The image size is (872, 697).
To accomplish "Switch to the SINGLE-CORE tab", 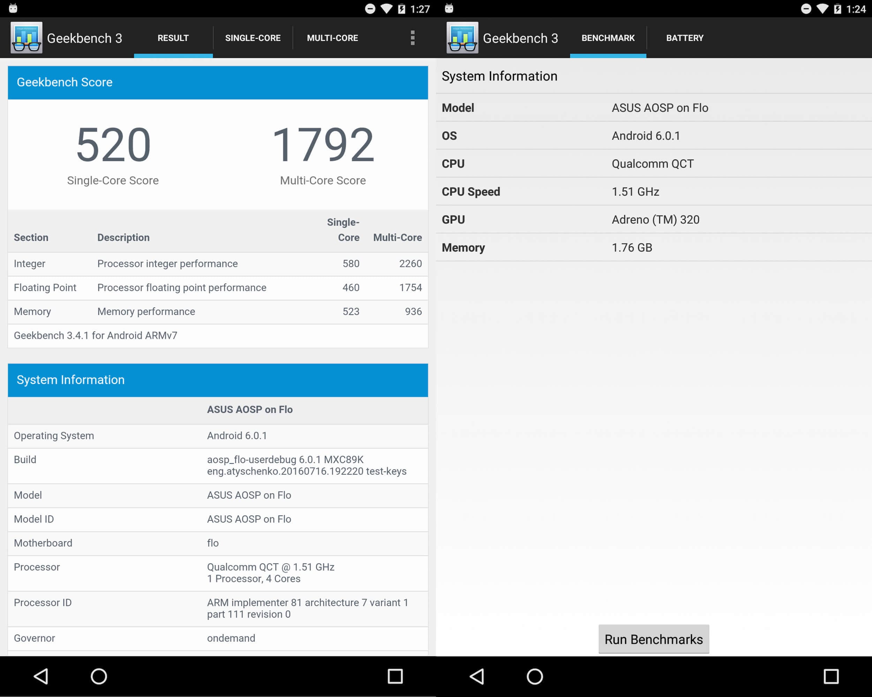I will click(x=253, y=38).
